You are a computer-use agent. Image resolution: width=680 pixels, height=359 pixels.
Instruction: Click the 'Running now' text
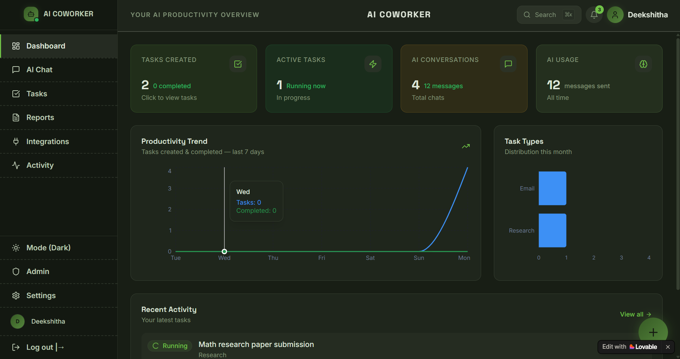(x=306, y=86)
